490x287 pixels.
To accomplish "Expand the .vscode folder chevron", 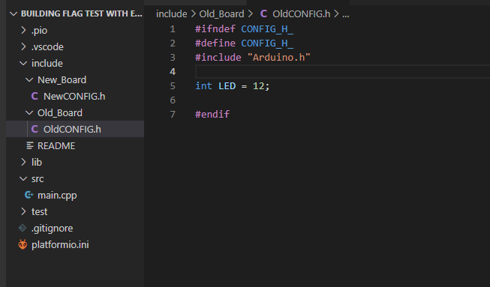I will tap(23, 46).
